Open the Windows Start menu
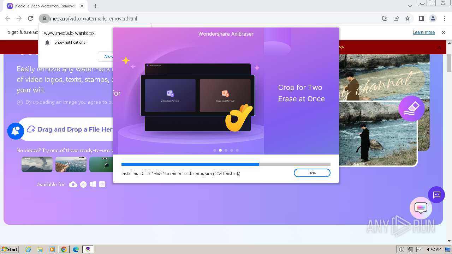 click(x=10, y=249)
